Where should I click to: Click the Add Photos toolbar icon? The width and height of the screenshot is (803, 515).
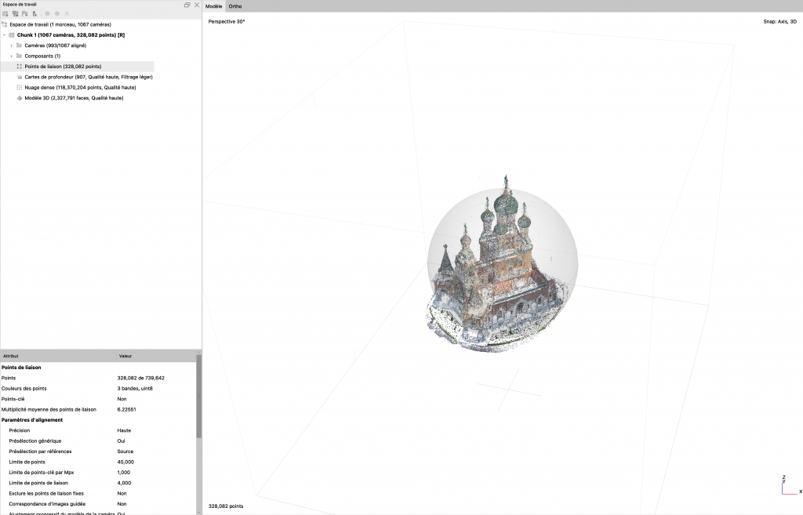click(15, 14)
